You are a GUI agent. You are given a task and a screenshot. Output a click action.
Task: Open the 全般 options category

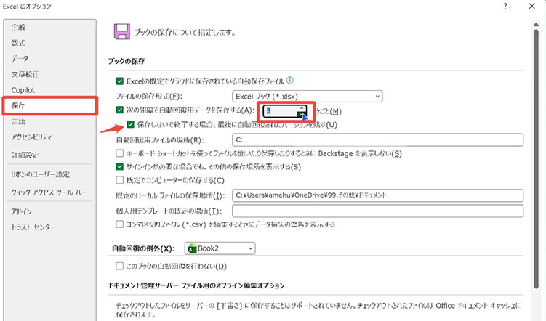(18, 27)
